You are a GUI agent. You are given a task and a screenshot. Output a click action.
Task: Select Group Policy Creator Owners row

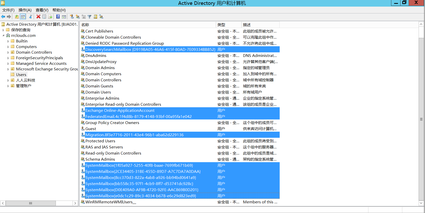[x=180, y=123]
